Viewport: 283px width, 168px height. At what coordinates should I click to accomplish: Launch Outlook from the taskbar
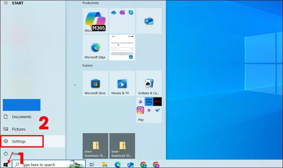pos(130,165)
